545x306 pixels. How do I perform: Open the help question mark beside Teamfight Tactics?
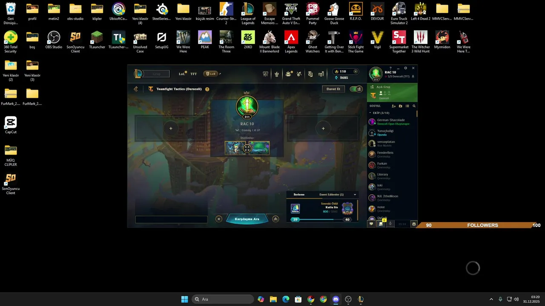coord(207,89)
